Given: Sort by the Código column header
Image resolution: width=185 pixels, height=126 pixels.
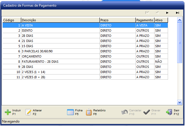Looking at the screenshot, I should point(12,20).
